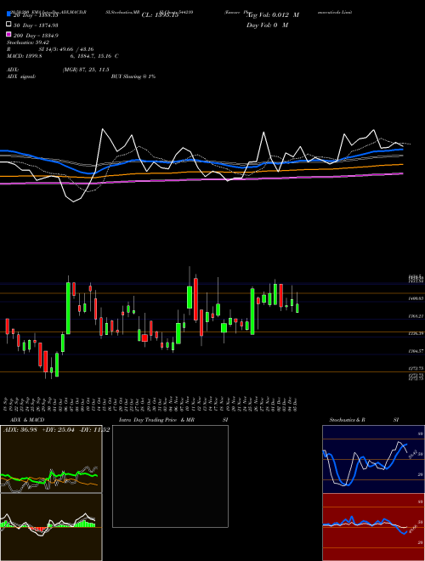Click the 'ADX: 36.98 +DY: 25.04' readout
Viewport: 425px width, 561px height.
(39, 430)
